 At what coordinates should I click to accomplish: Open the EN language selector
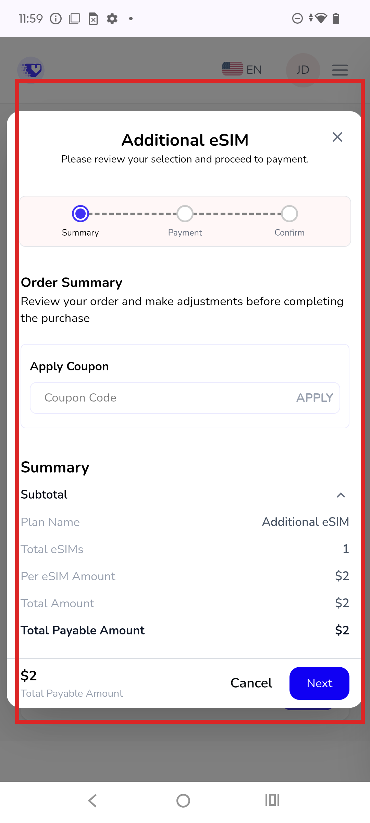[x=254, y=70]
